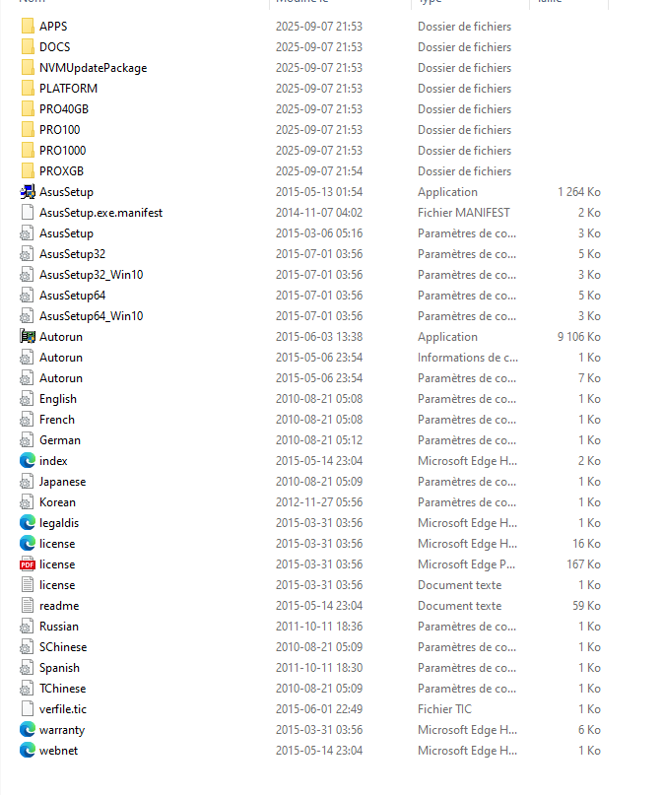Click the Edge icon beside webnet
The height and width of the screenshot is (795, 664).
[x=28, y=751]
